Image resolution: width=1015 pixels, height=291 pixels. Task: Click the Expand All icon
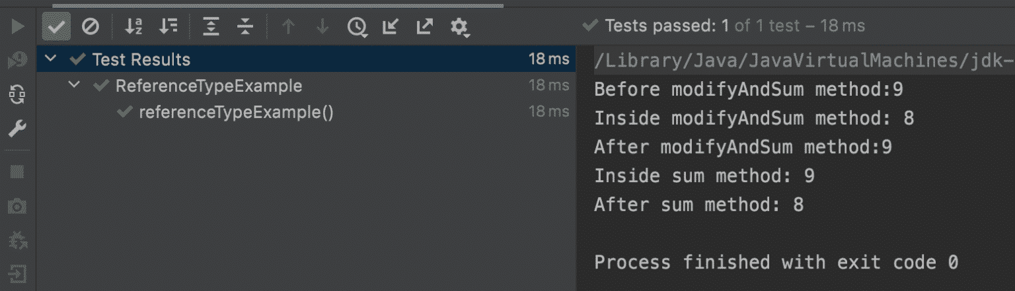coord(211,26)
